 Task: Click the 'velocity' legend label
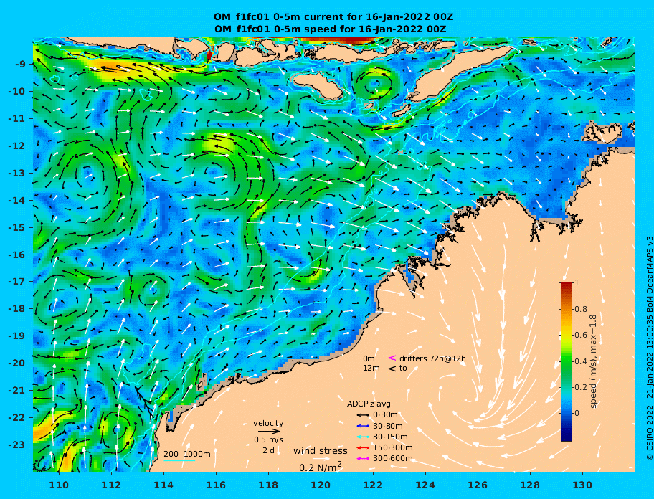pos(268,424)
